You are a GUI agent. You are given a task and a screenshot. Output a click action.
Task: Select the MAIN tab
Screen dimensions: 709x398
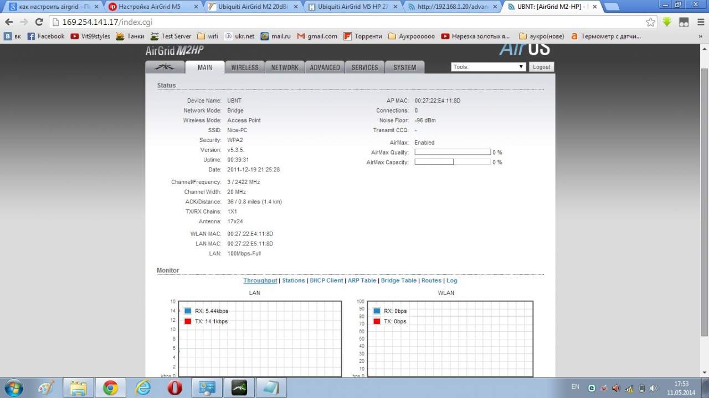tap(205, 67)
